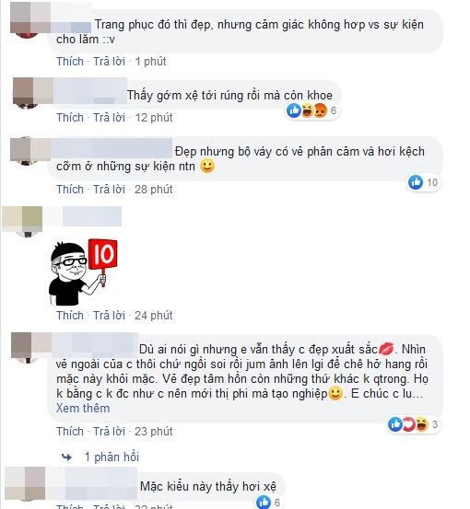Open the '28 phút' timestamp link
Screen dimensions: 470x509
pyautogui.click(x=153, y=190)
